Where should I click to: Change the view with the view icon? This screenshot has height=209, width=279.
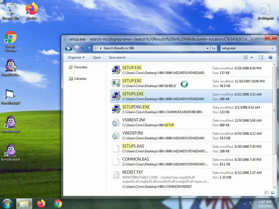click(245, 57)
